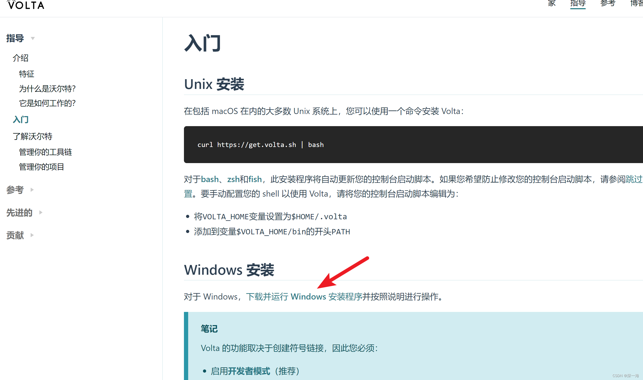Select the 入门 sidebar item
This screenshot has width=643, height=380.
21,120
